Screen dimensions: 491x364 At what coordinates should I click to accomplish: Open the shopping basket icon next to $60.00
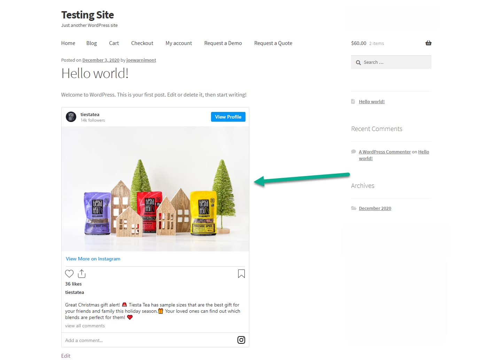click(428, 43)
